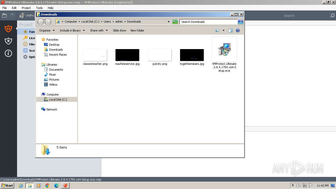Toggle the preview pane
The height and width of the screenshot is (189, 336).
coord(230,30)
